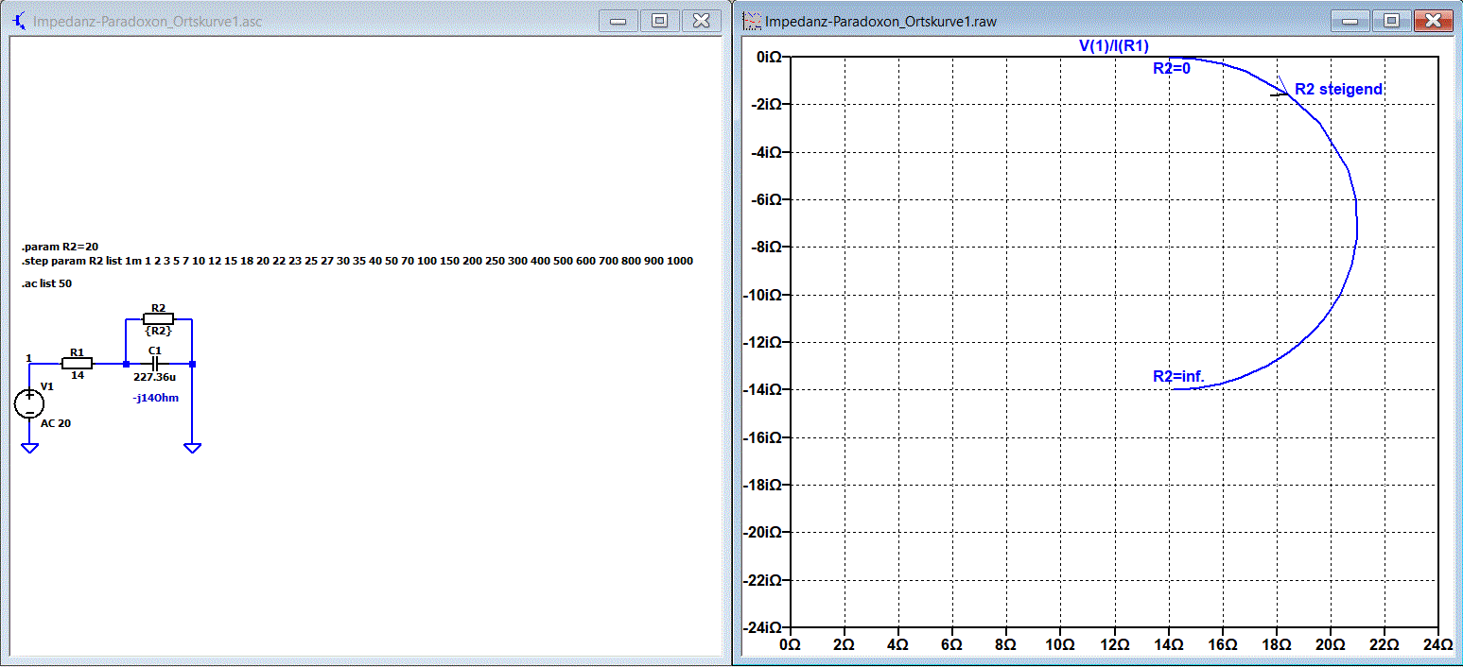
Task: Select the V1 voltage source symbol
Action: 30,404
